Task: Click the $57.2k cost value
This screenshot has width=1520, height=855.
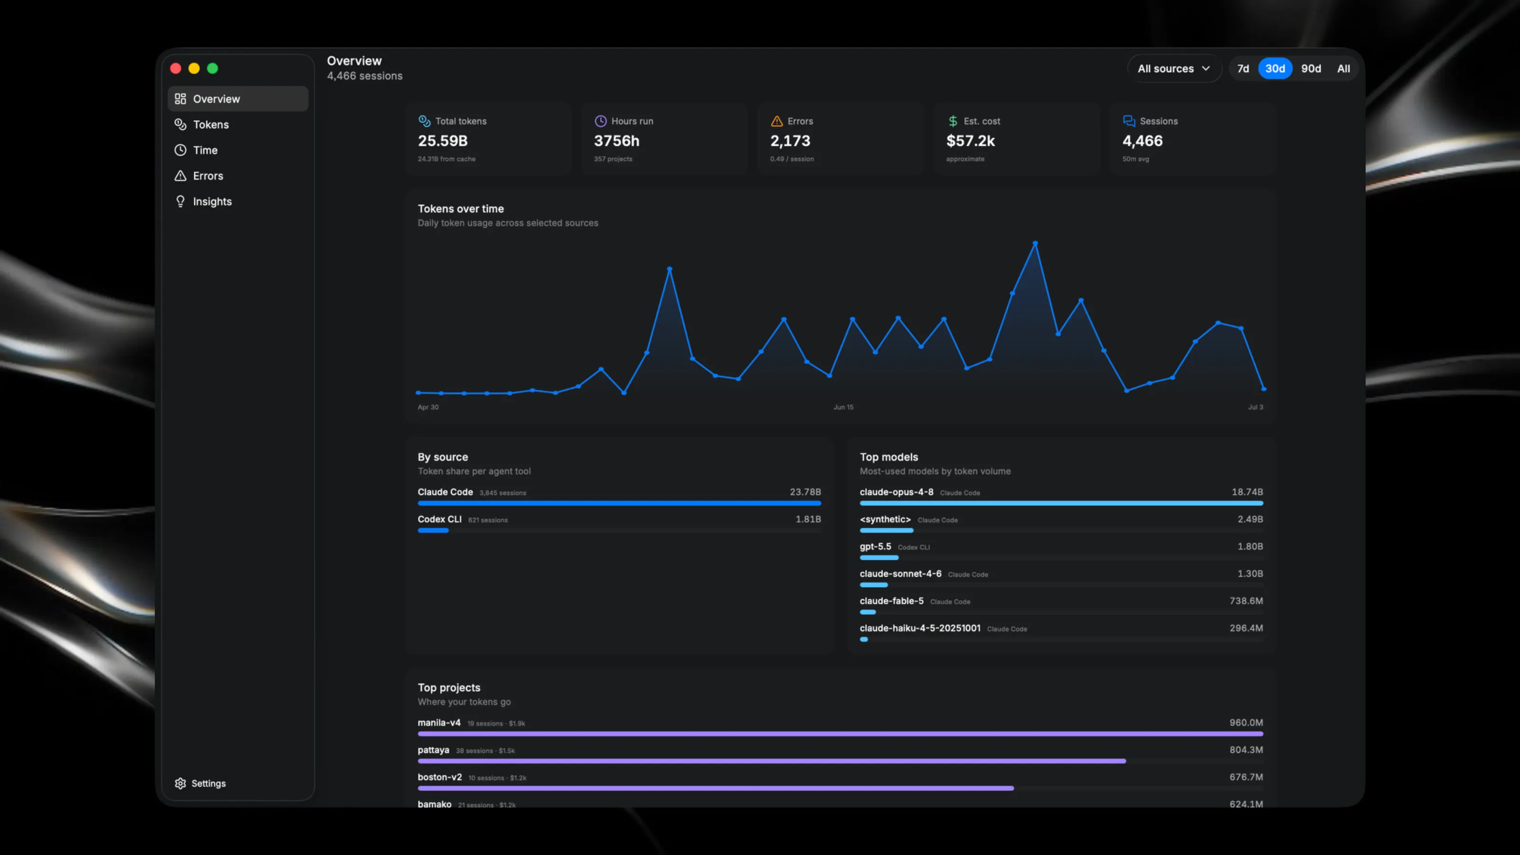Action: 970,141
